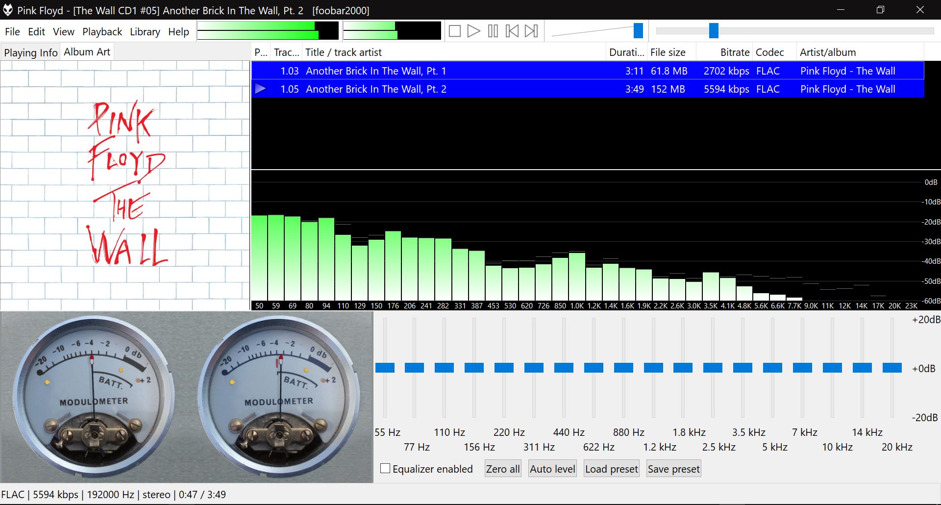Click the 311 Hz equalizer band slider

[534, 368]
